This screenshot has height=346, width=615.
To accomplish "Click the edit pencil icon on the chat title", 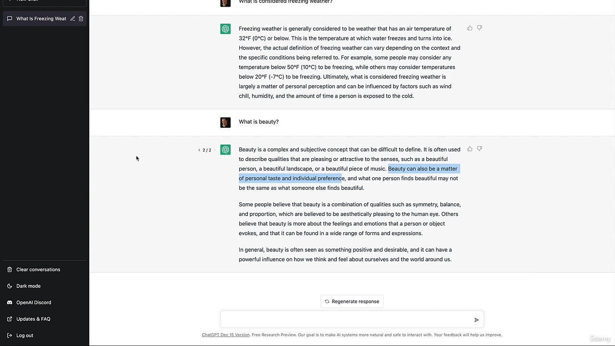I will click(x=73, y=19).
